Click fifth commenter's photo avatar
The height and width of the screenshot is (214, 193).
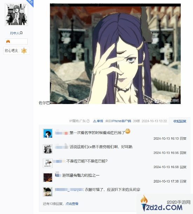click(x=48, y=192)
